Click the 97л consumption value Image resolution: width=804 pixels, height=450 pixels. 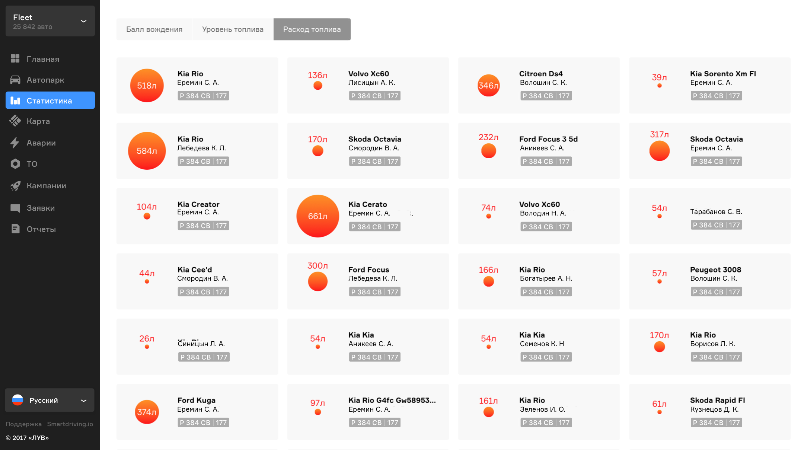pos(318,403)
